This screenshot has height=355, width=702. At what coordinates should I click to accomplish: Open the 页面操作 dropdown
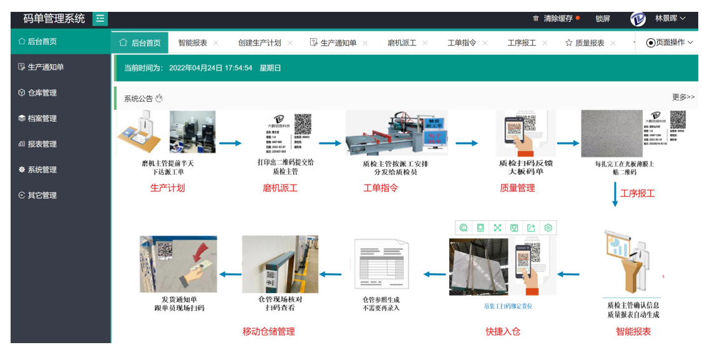pyautogui.click(x=670, y=42)
